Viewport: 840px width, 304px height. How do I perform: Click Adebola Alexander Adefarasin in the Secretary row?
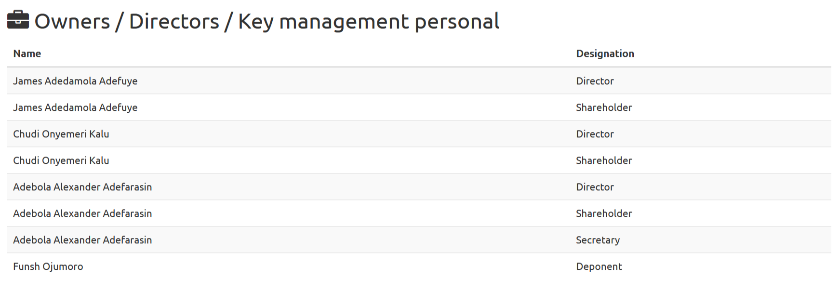pos(82,240)
